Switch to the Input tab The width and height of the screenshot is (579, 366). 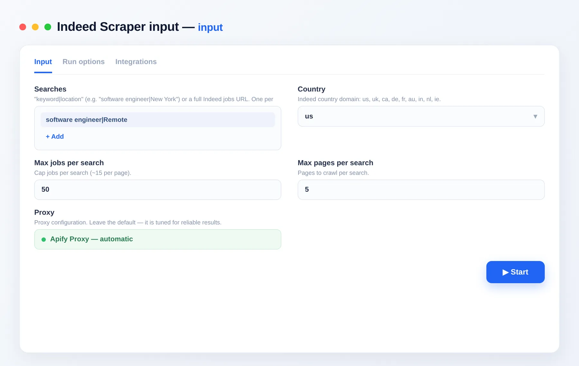pyautogui.click(x=43, y=62)
